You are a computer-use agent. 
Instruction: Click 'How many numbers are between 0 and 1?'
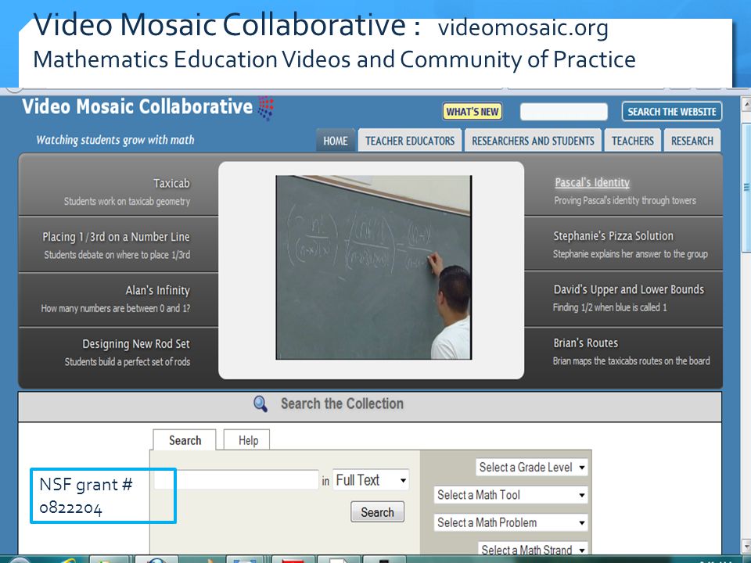(116, 309)
